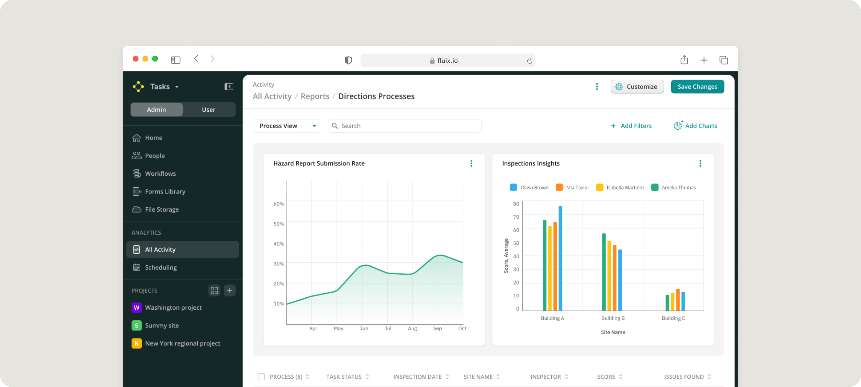
Task: Open the page-level three-dot menu
Action: pos(597,87)
